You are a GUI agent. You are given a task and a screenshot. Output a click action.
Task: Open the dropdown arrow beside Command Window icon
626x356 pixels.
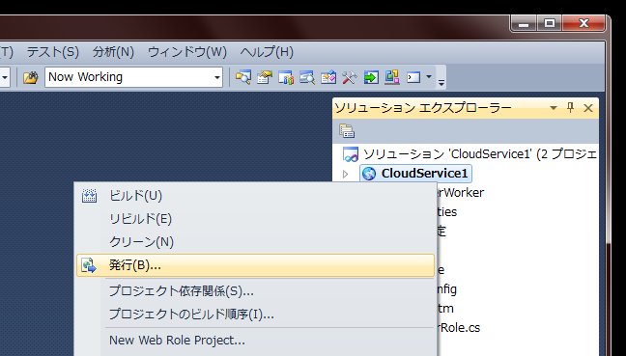(429, 76)
